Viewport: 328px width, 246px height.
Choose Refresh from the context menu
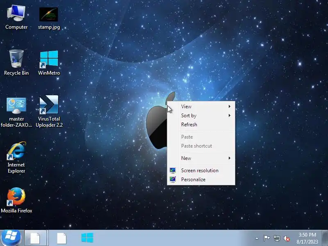[x=201, y=125]
